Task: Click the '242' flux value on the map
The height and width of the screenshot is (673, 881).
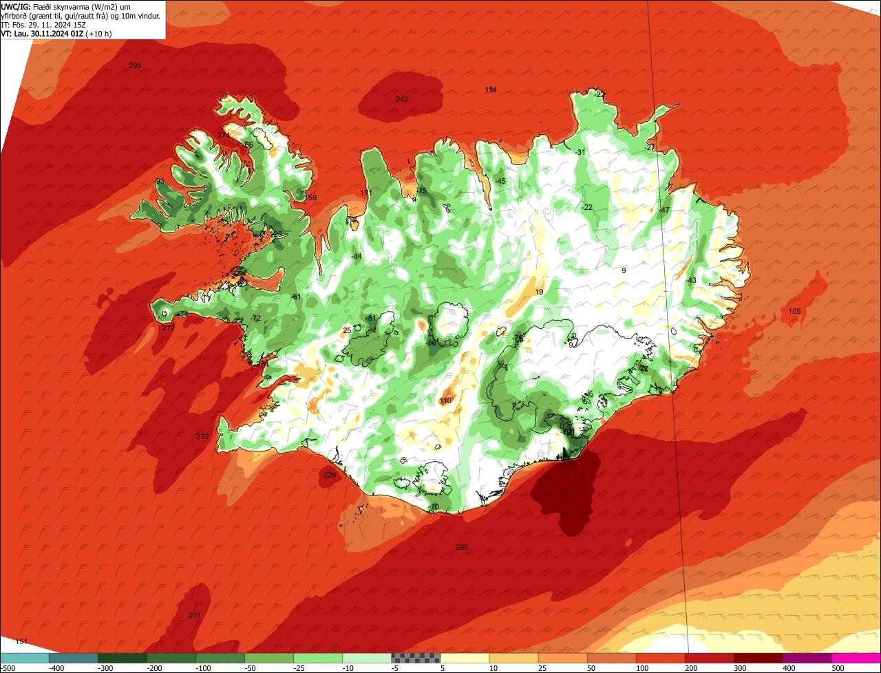Action: [402, 99]
